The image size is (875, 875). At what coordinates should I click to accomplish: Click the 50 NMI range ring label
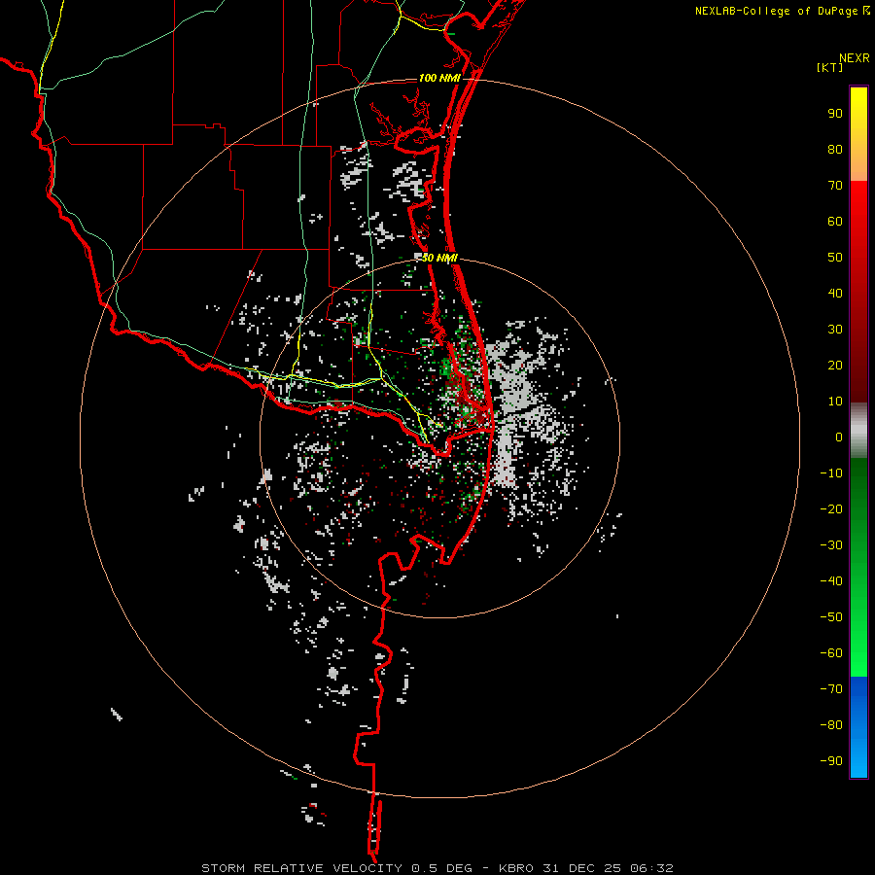[x=439, y=258]
